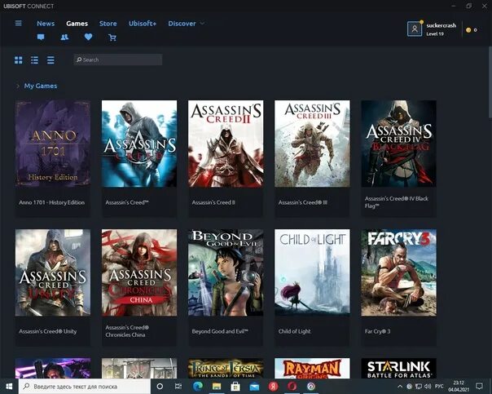Select the Assassin's Creed III cover
This screenshot has height=394, width=492.
312,144
